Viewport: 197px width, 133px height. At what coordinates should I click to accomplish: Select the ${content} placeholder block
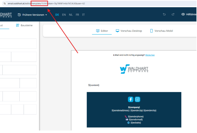pyautogui.click(x=94, y=85)
